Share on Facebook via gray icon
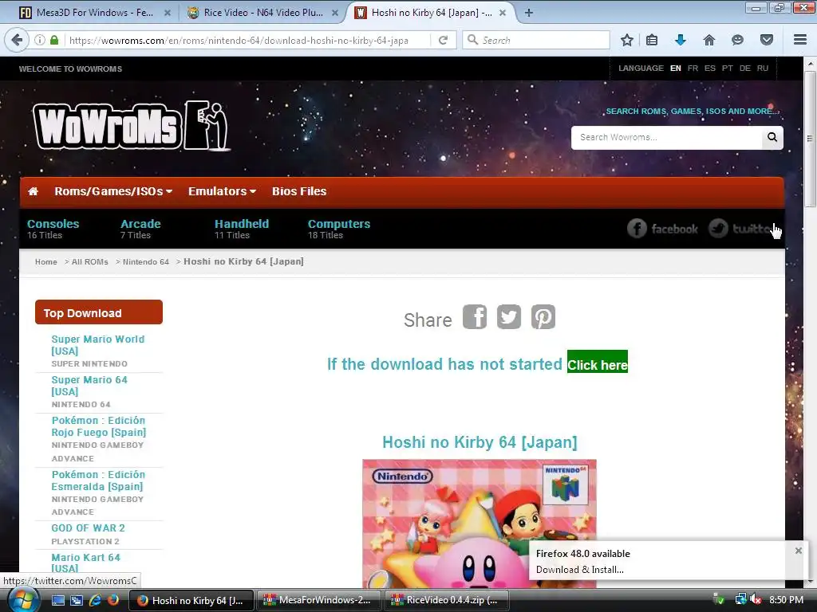Image resolution: width=817 pixels, height=612 pixels. (475, 317)
